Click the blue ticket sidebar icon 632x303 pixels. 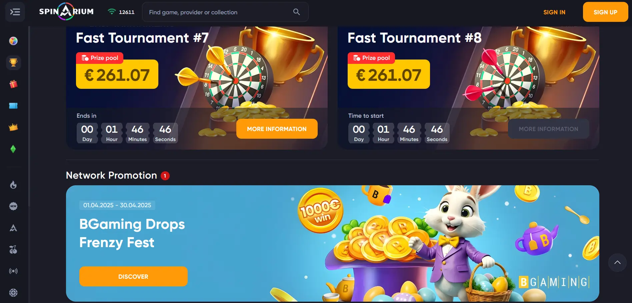click(x=13, y=106)
